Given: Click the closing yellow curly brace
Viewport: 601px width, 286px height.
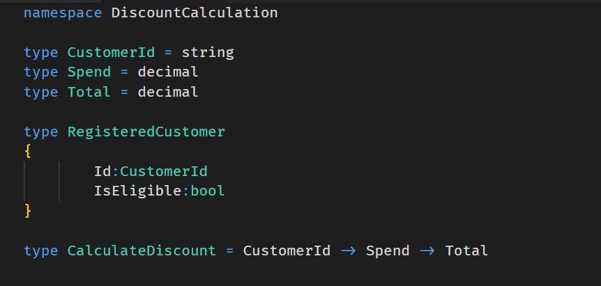Looking at the screenshot, I should tap(28, 211).
